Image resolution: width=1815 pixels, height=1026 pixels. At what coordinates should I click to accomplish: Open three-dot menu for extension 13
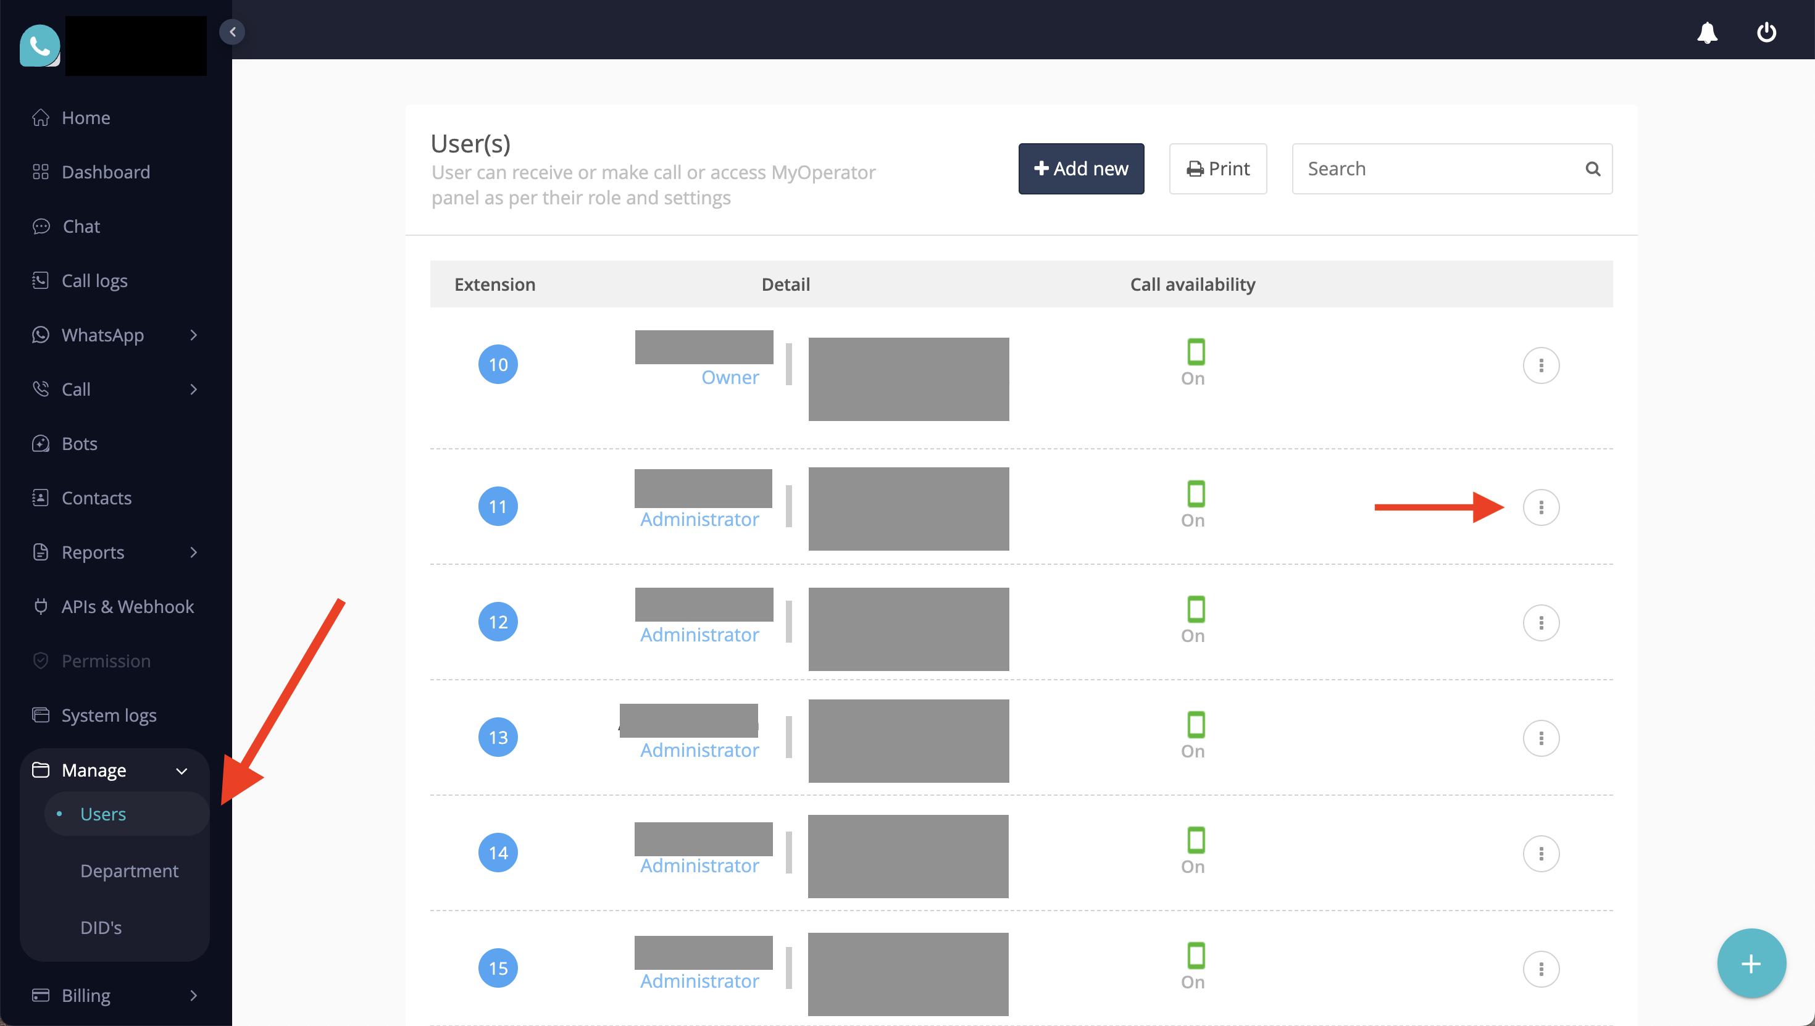(x=1541, y=738)
